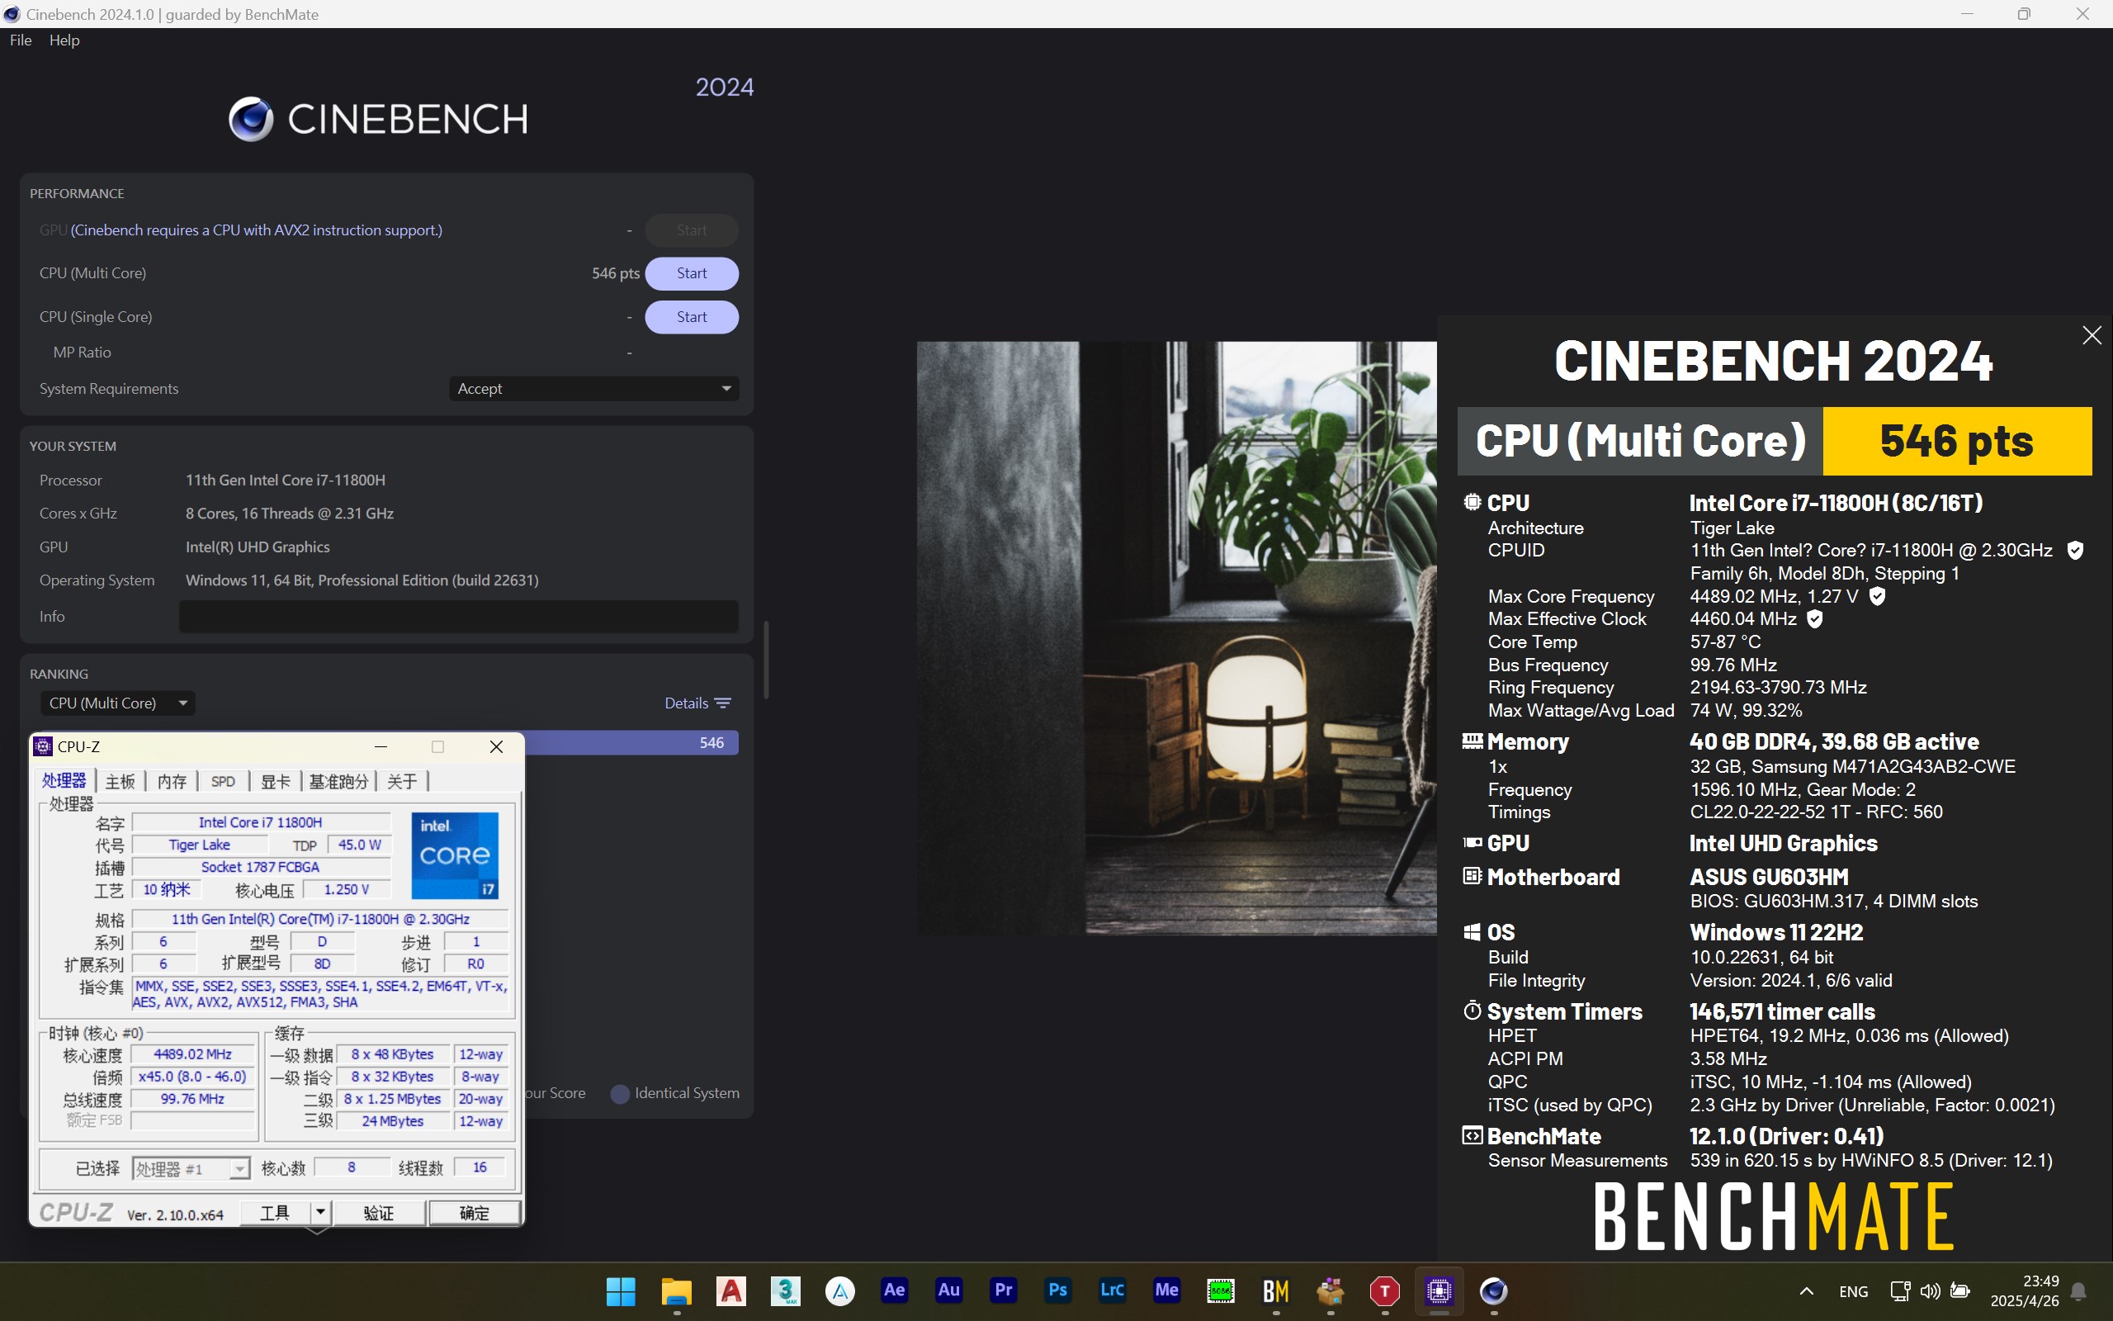The width and height of the screenshot is (2113, 1321).
Task: Start the CPU Multi Core benchmark
Action: coord(692,273)
